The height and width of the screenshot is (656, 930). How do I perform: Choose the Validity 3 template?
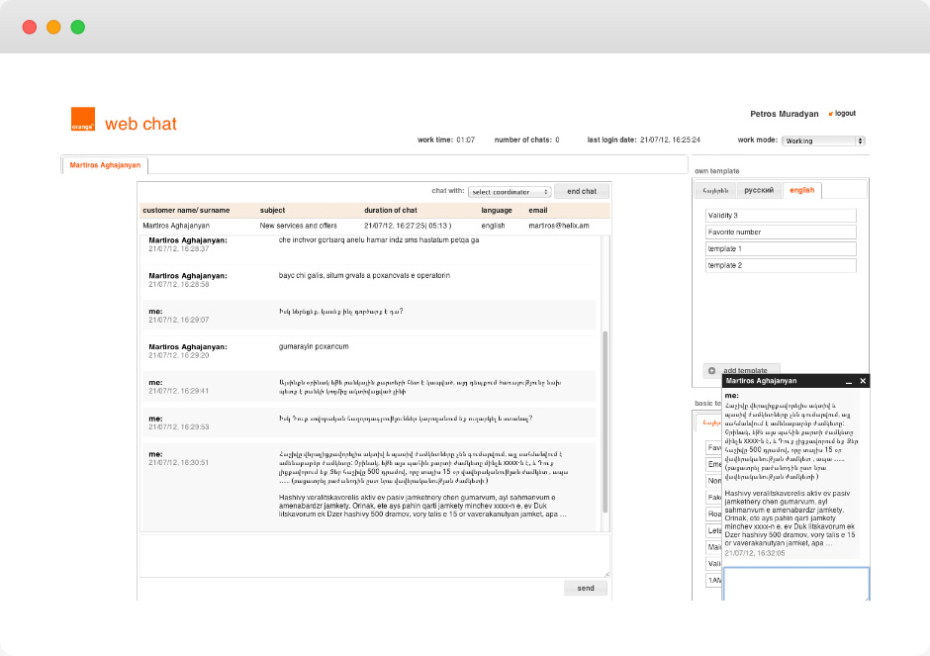coord(781,216)
